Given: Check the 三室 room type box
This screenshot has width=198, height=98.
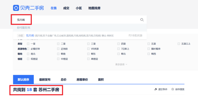Looking at the screenshot, I should [x=88, y=44].
